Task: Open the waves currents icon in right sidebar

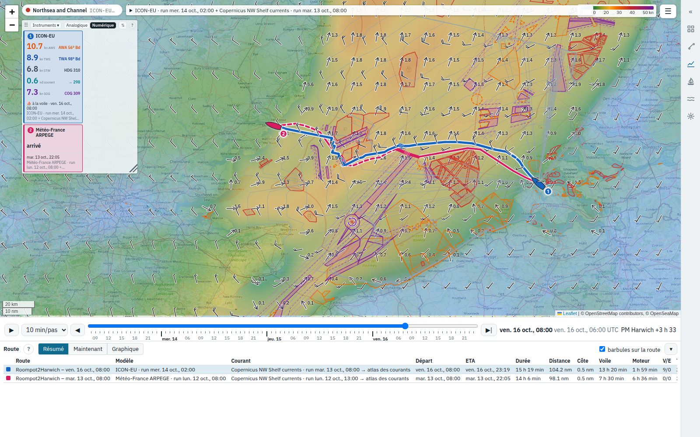Action: coord(691,99)
